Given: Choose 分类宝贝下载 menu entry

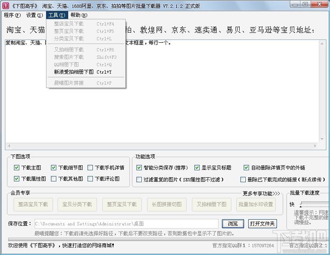Looking at the screenshot, I should tap(85, 39).
